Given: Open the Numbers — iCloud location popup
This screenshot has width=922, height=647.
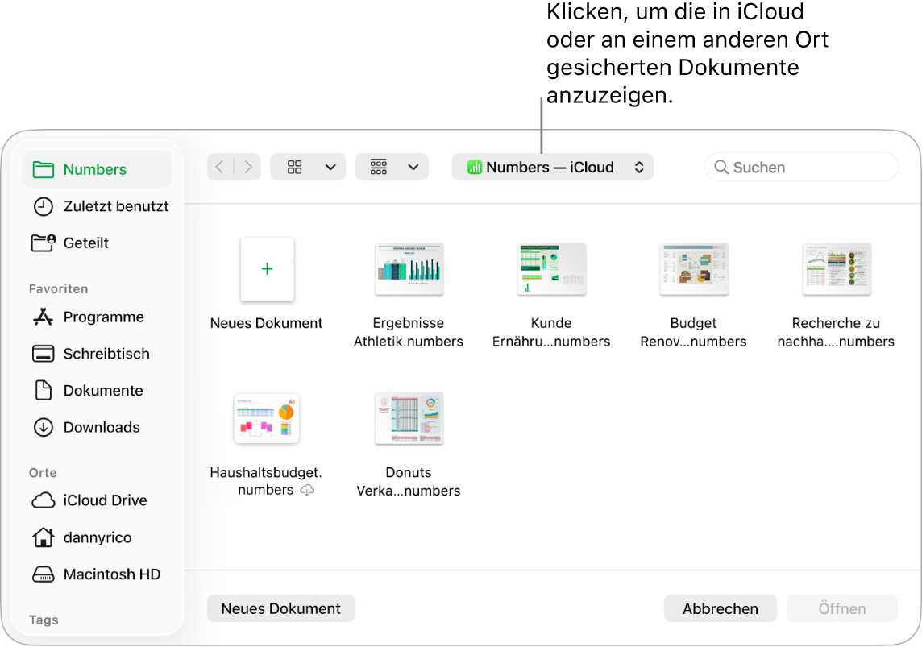Looking at the screenshot, I should point(552,168).
